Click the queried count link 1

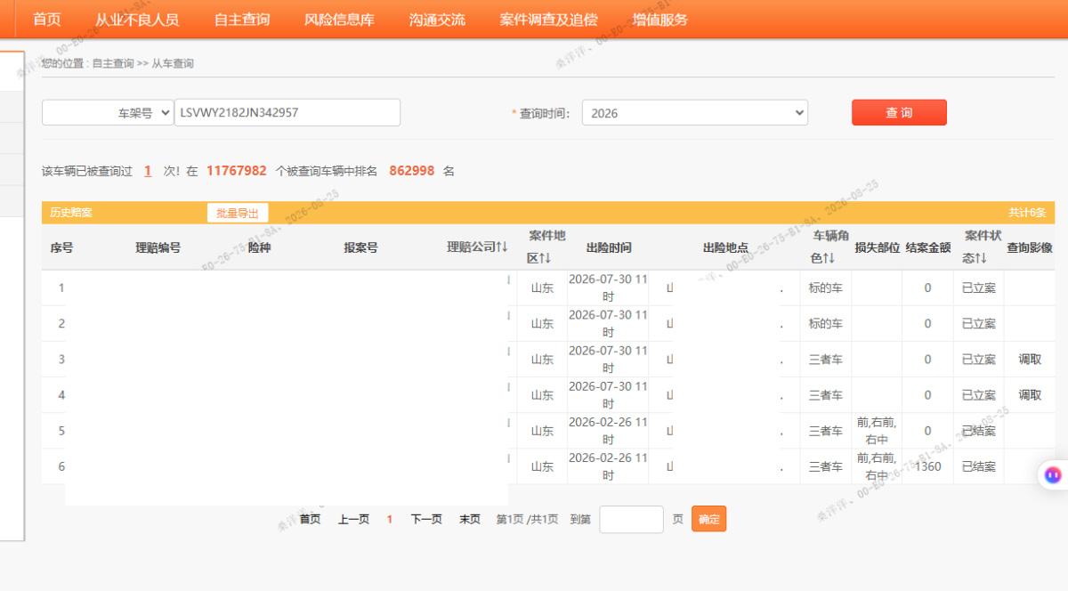click(148, 171)
